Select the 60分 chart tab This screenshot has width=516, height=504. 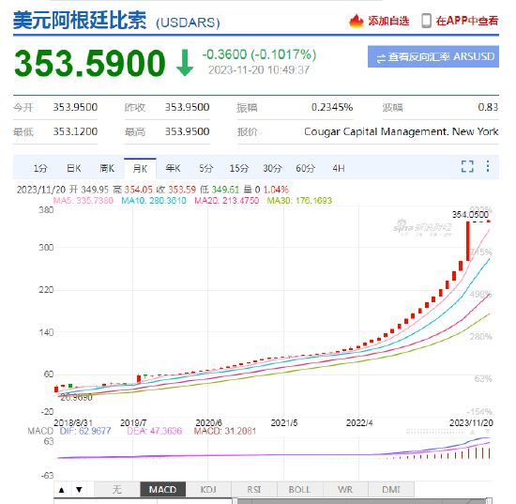[306, 169]
